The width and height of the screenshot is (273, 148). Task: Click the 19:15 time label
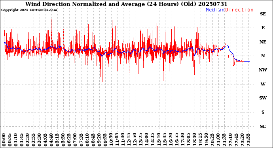[x=200, y=140]
